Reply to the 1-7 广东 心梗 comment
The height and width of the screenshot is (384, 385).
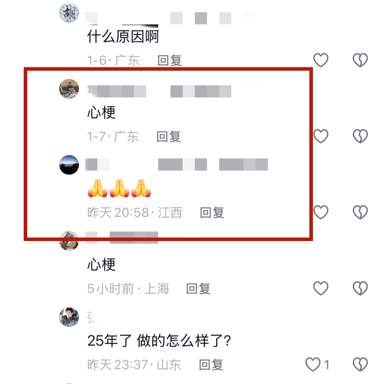pyautogui.click(x=169, y=136)
